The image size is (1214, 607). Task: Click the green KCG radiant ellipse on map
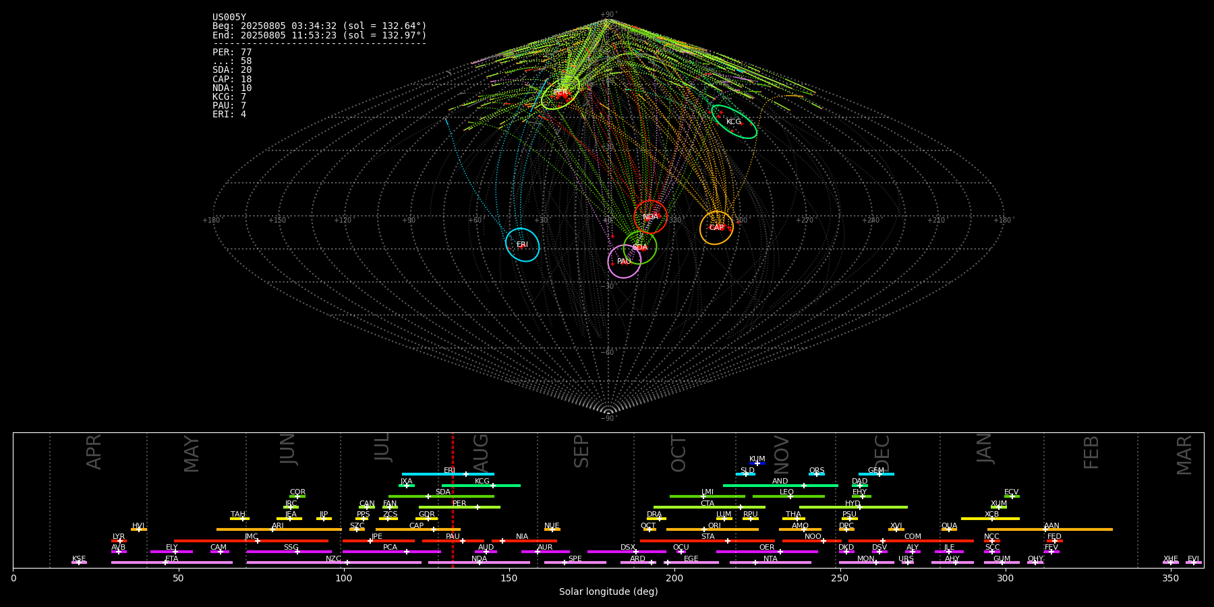point(734,122)
